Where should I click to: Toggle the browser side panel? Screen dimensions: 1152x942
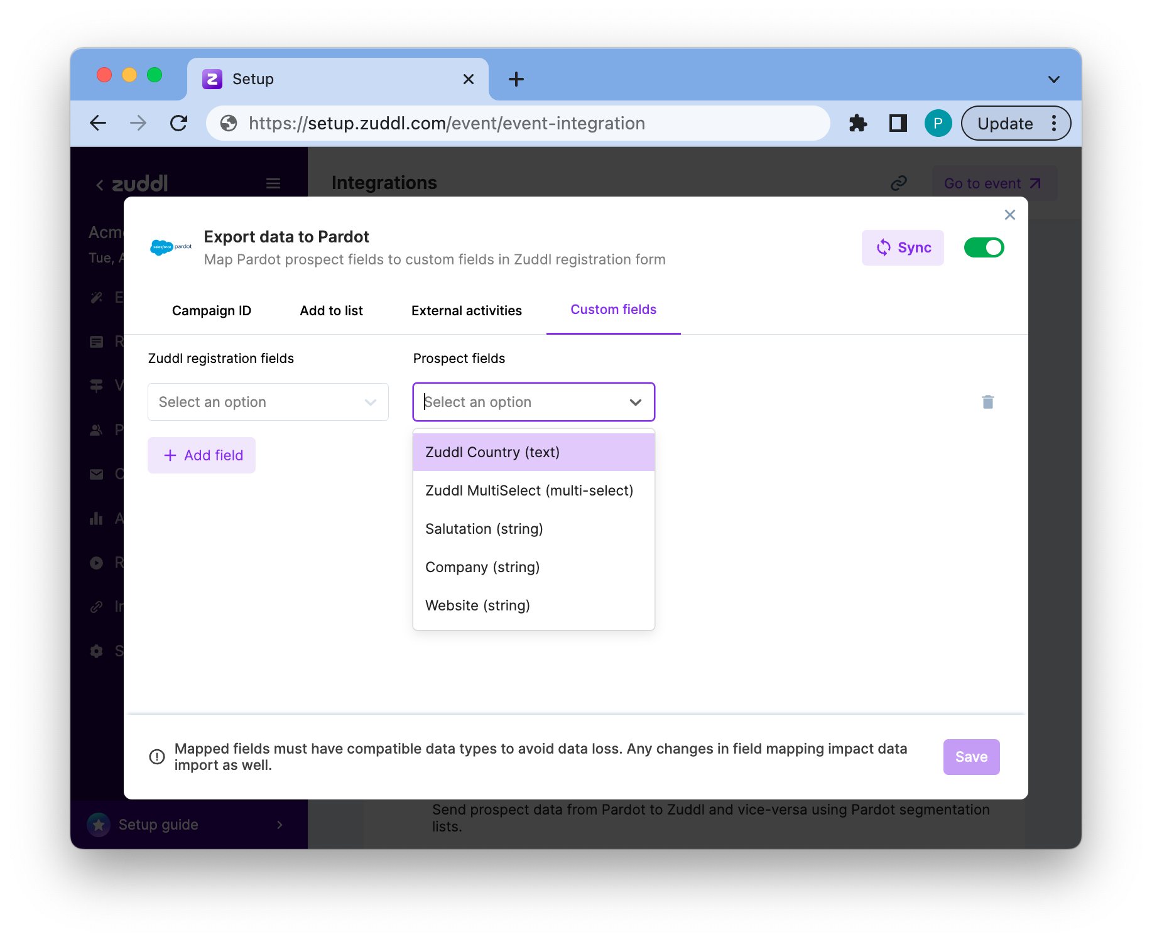coord(898,123)
